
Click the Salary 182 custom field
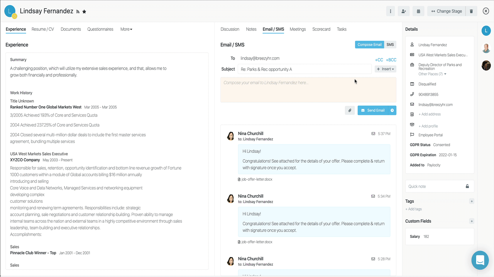[440, 237]
